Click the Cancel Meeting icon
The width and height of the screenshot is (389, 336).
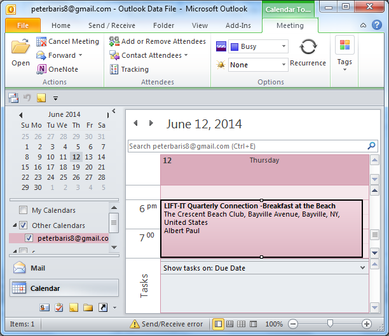tap(41, 41)
